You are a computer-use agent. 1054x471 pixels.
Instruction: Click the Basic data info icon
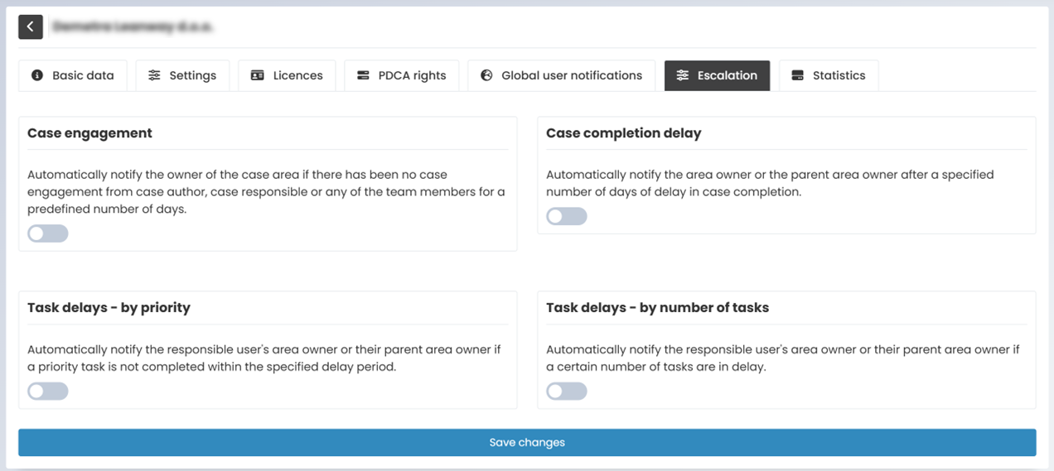[37, 75]
